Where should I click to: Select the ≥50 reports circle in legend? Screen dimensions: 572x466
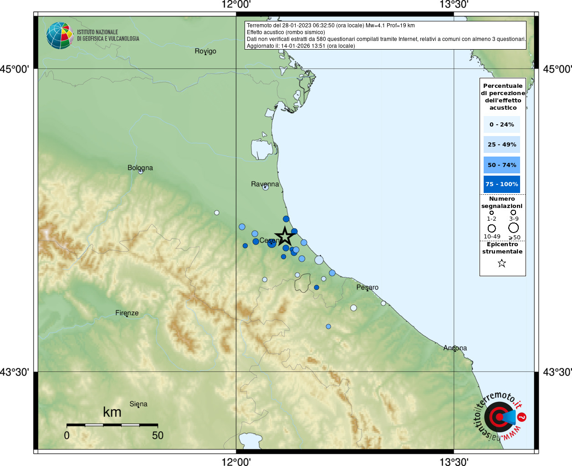[x=514, y=228]
